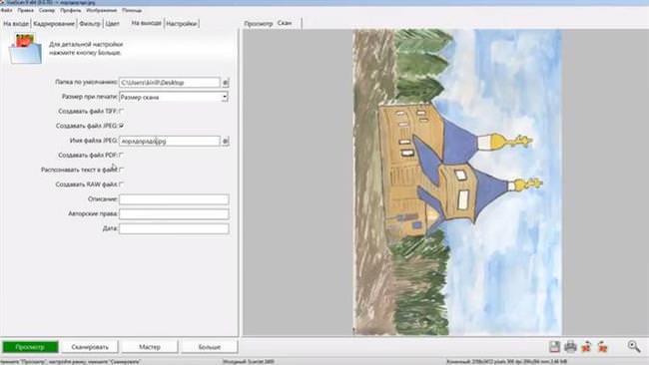Image resolution: width=649 pixels, height=365 pixels.
Task: Click the browse button next to default folder
Action: click(x=226, y=83)
